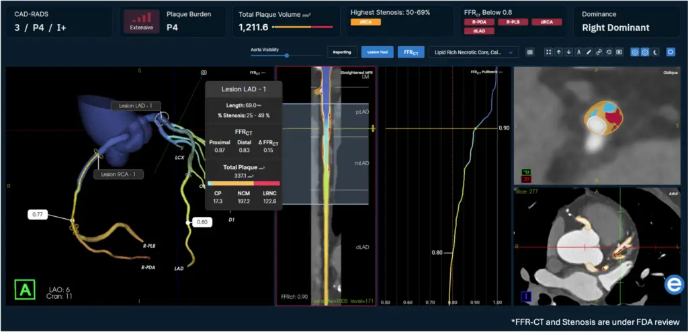Click the 0.80 FFR value marker on LAD
688x333 pixels.
coord(202,222)
